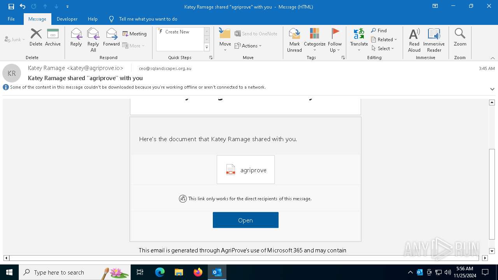This screenshot has height=280, width=498.
Task: Open Categorize color options
Action: (x=315, y=40)
